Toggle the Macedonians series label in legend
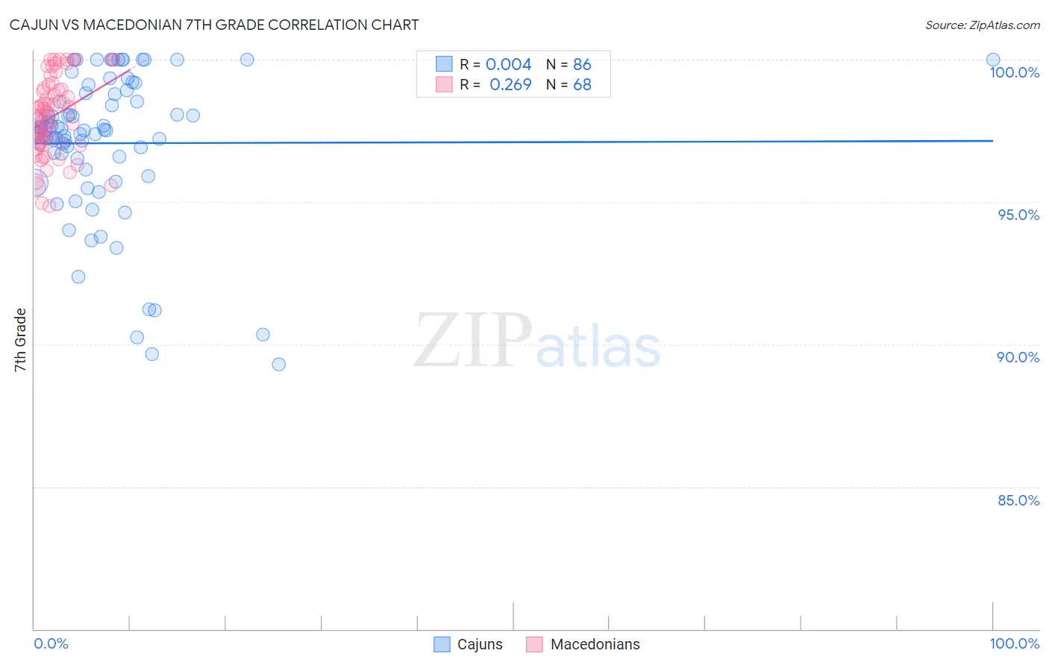Viewport: 1049px width, 665px height. click(x=595, y=644)
